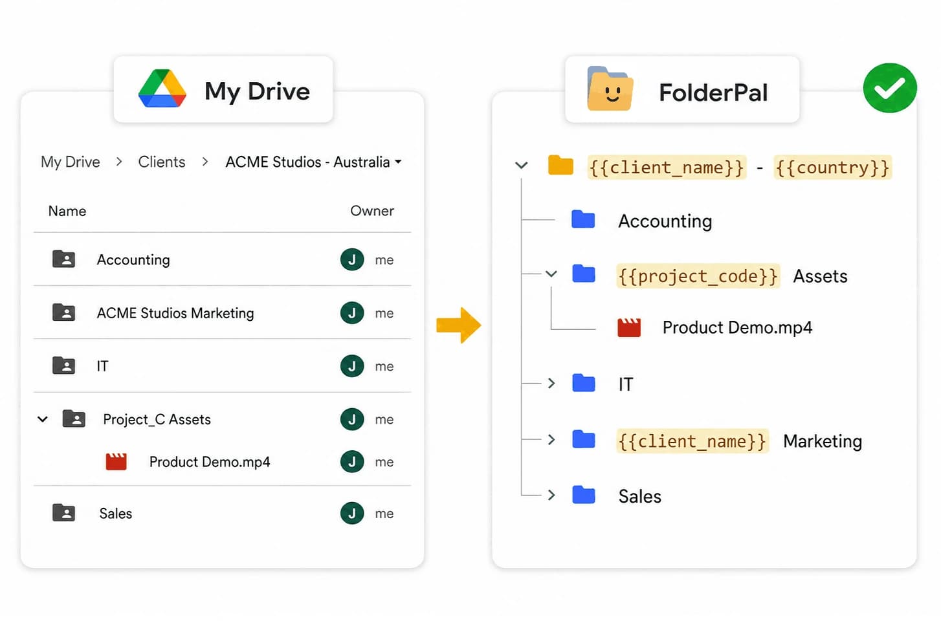
Task: Collapse the FolderPal root template folder
Action: pos(521,166)
